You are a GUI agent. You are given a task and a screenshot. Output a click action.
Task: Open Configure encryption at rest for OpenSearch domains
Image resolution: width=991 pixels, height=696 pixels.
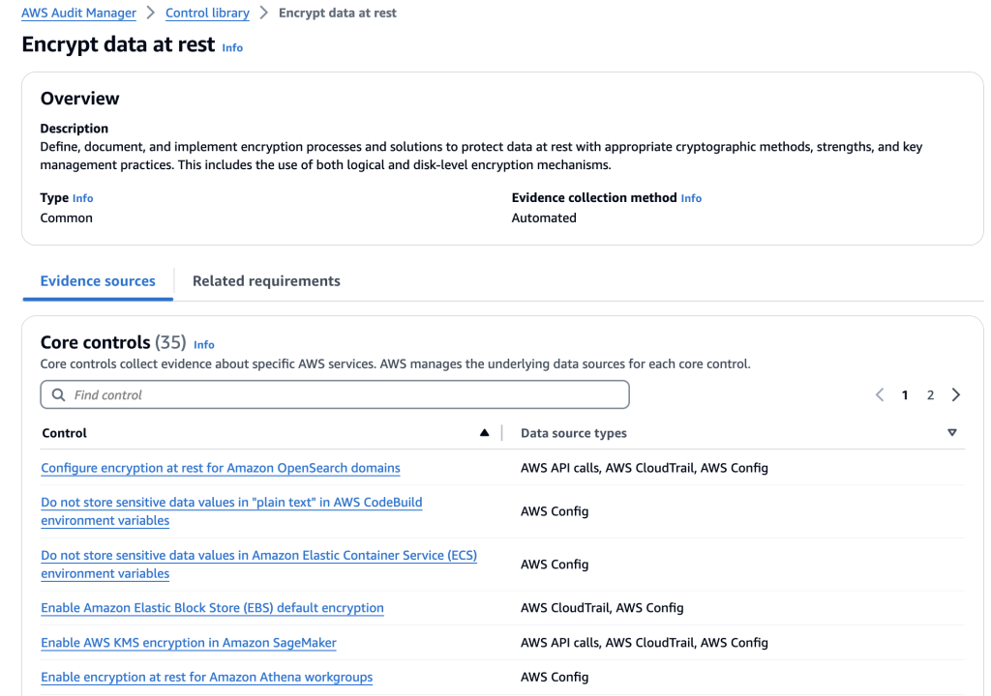click(x=221, y=468)
